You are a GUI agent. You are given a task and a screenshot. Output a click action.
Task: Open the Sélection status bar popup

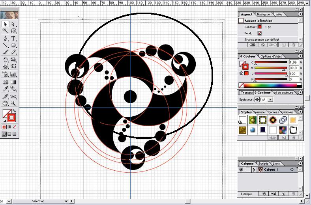(66, 201)
